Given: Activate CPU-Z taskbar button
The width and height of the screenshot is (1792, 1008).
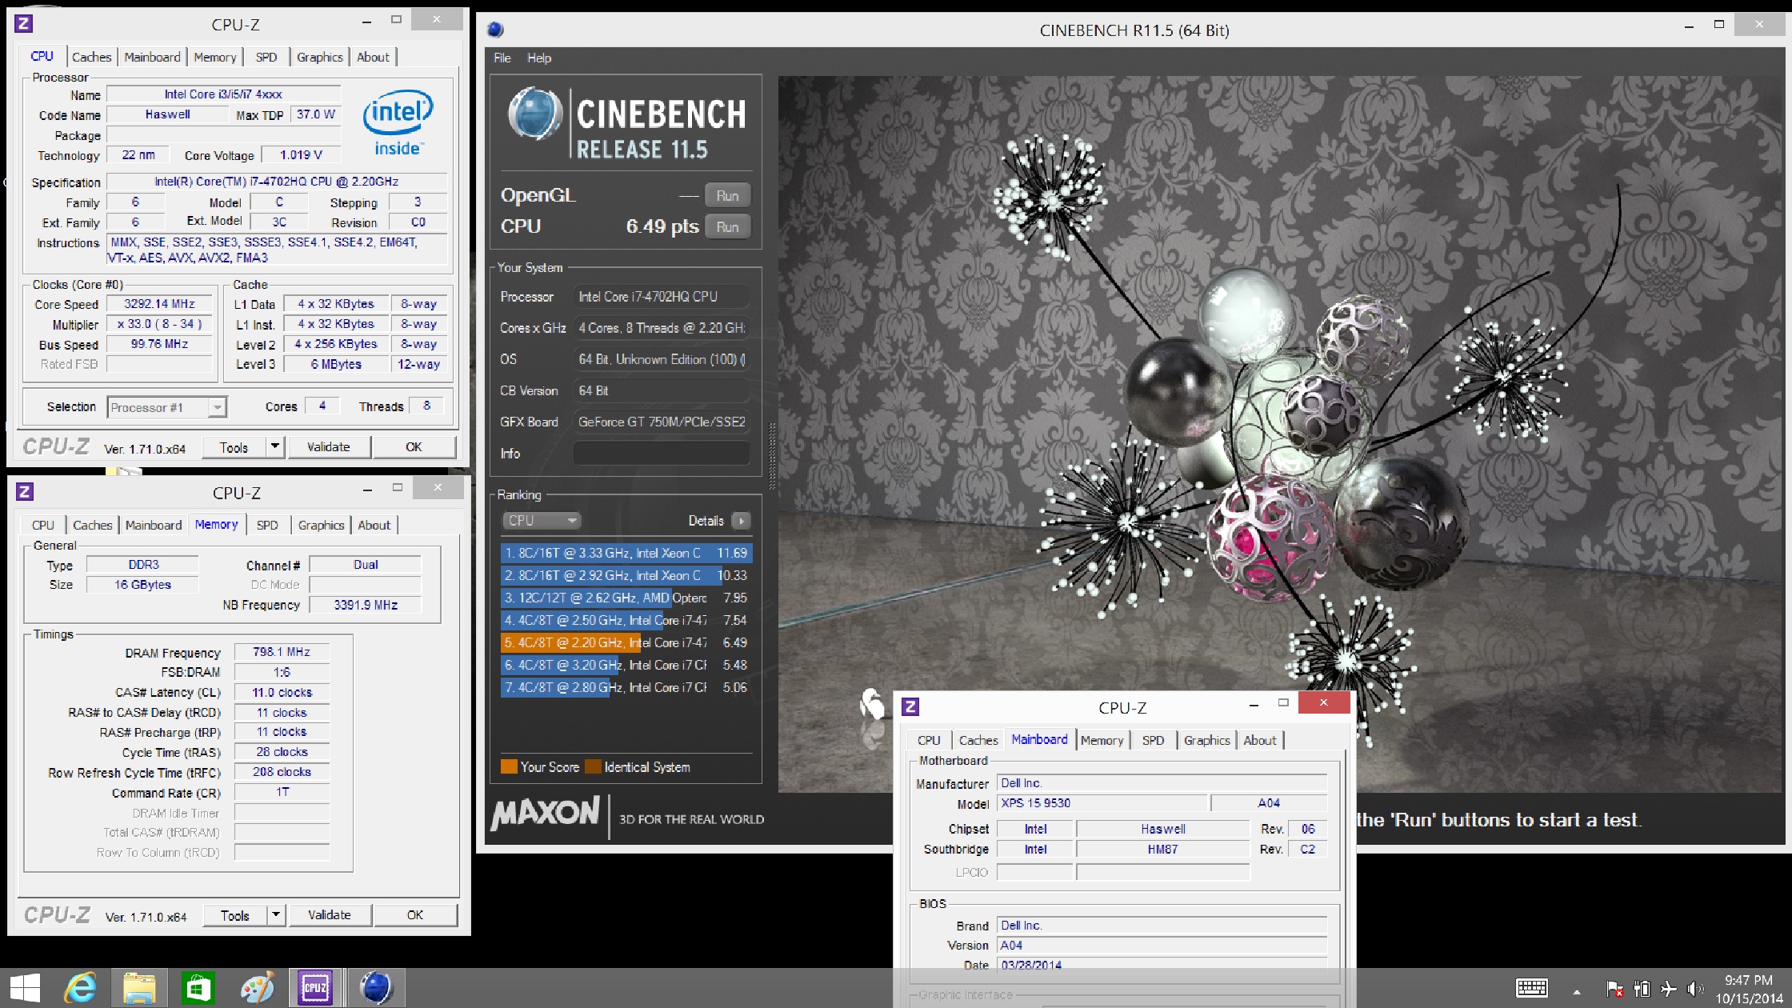Looking at the screenshot, I should click(x=315, y=988).
